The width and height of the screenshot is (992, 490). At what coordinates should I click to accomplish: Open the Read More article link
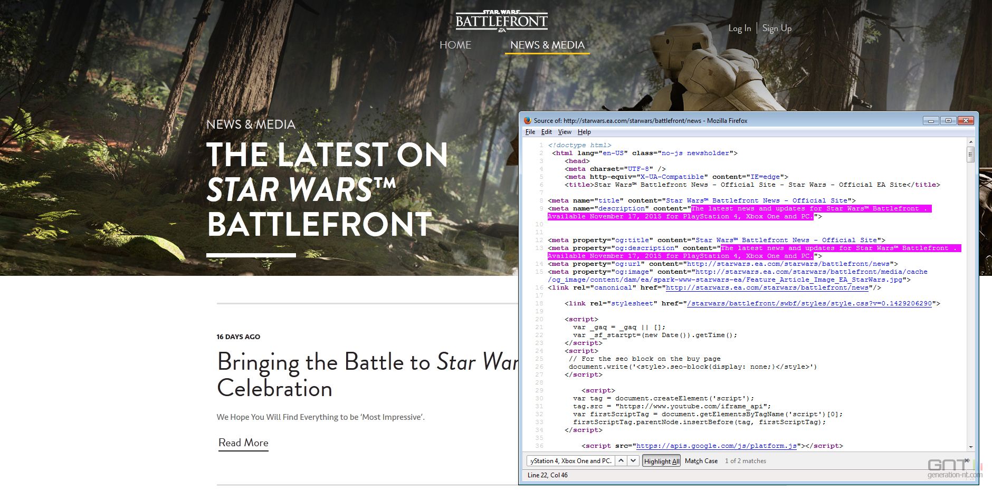[243, 443]
